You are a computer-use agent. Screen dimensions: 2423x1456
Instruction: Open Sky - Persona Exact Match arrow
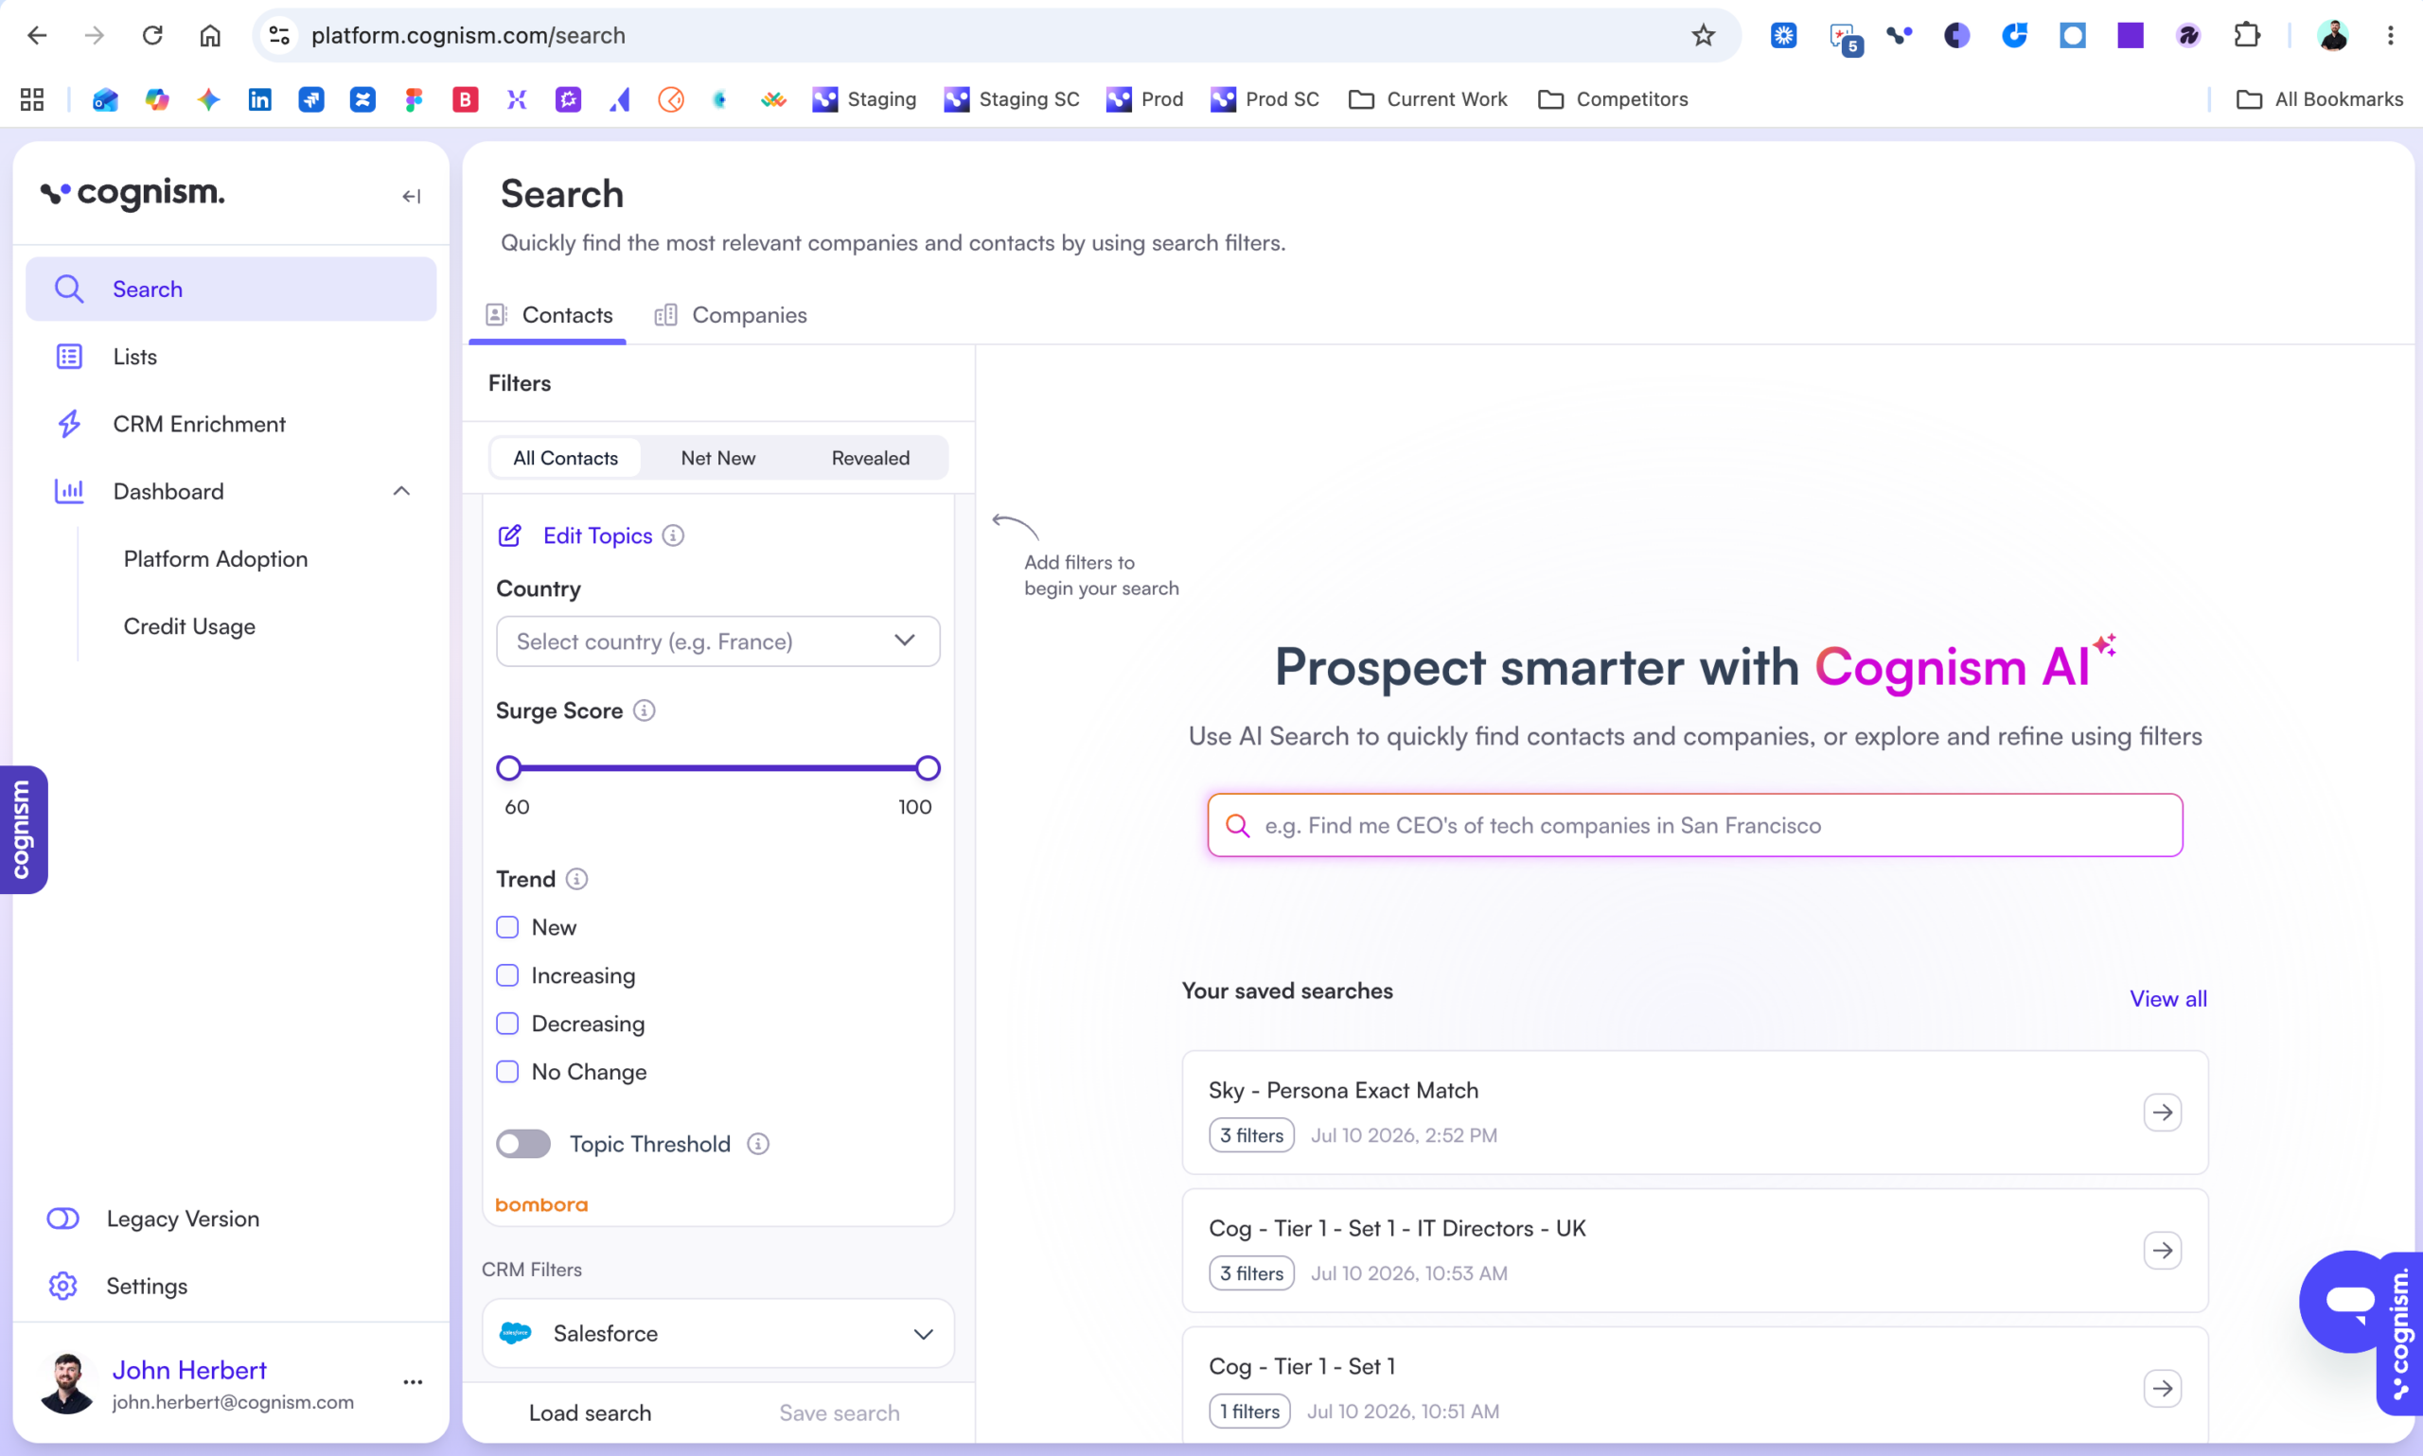tap(2162, 1113)
